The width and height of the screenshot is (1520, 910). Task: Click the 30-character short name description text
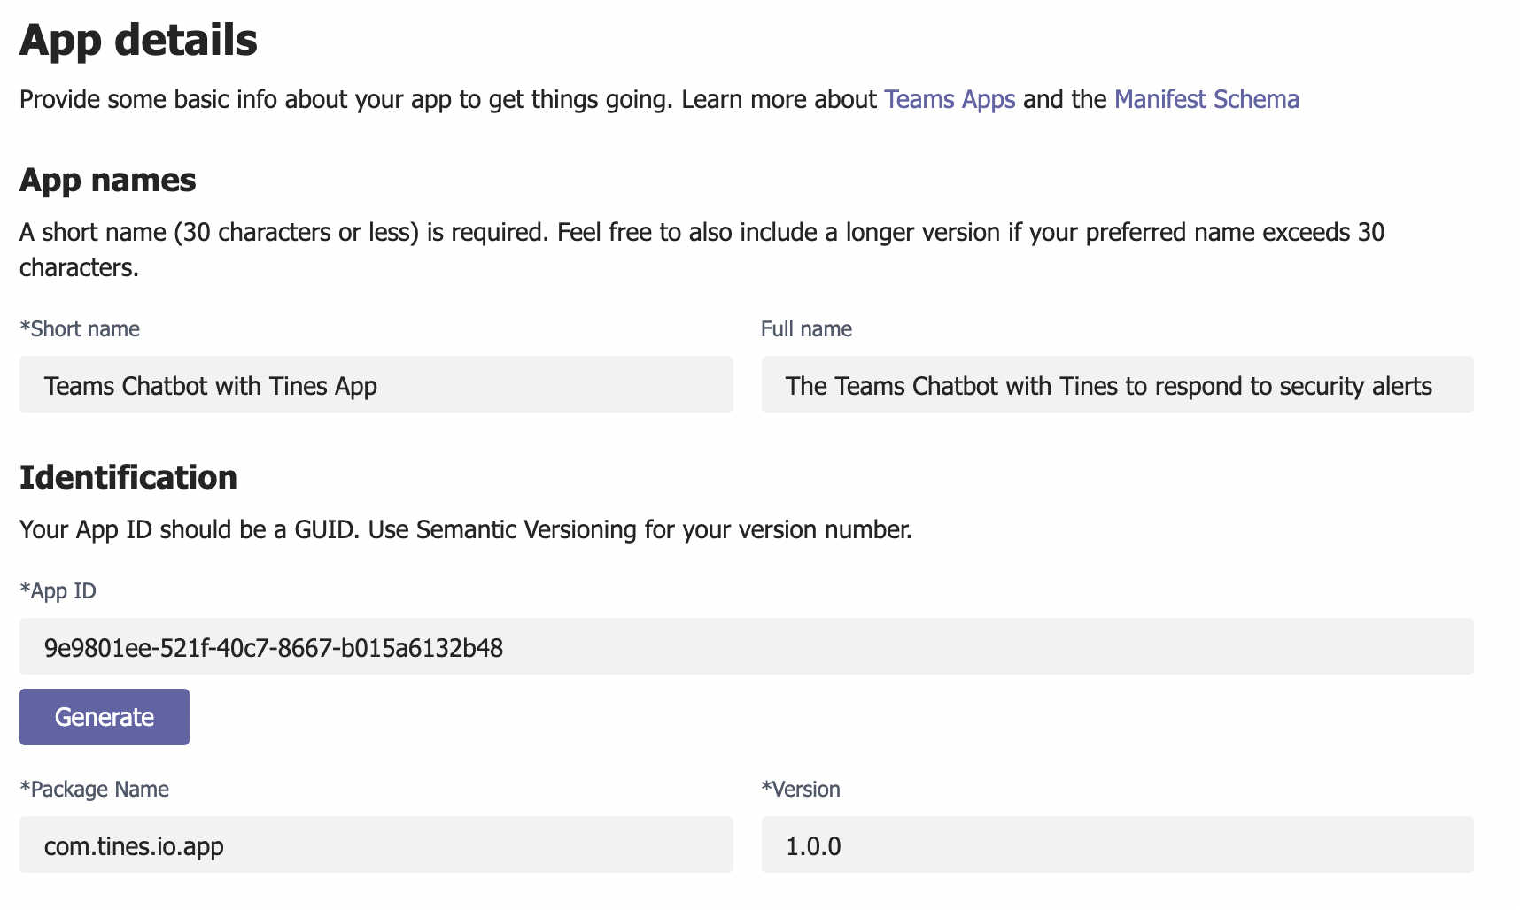(700, 233)
